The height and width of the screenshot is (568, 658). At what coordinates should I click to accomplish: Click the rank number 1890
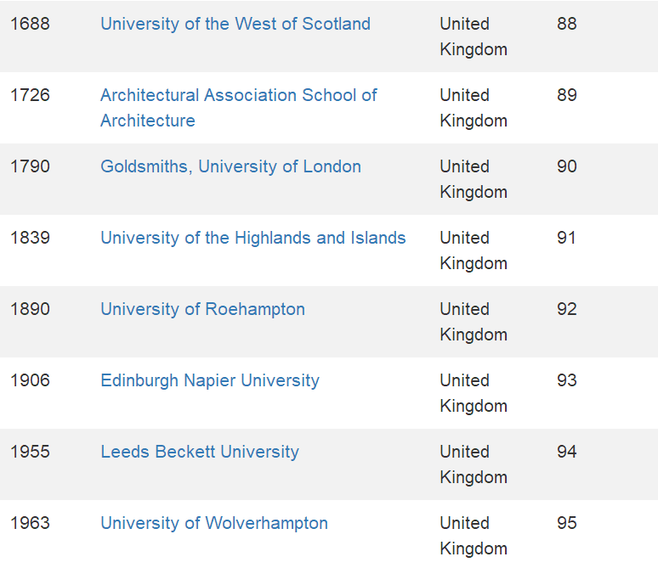pyautogui.click(x=31, y=309)
